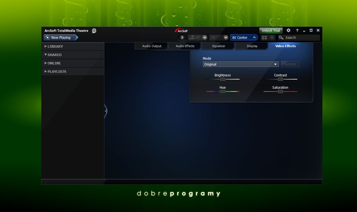This screenshot has width=357, height=212.
Task: Maximize the TotalMedia Theatre window
Action: [x=311, y=30]
